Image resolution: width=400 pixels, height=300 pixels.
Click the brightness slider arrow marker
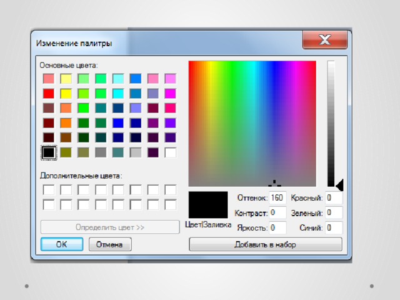(x=339, y=186)
